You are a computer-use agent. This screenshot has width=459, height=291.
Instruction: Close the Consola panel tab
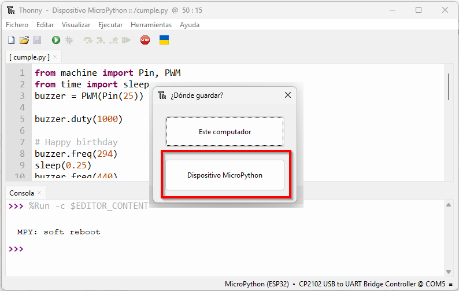[x=39, y=193]
